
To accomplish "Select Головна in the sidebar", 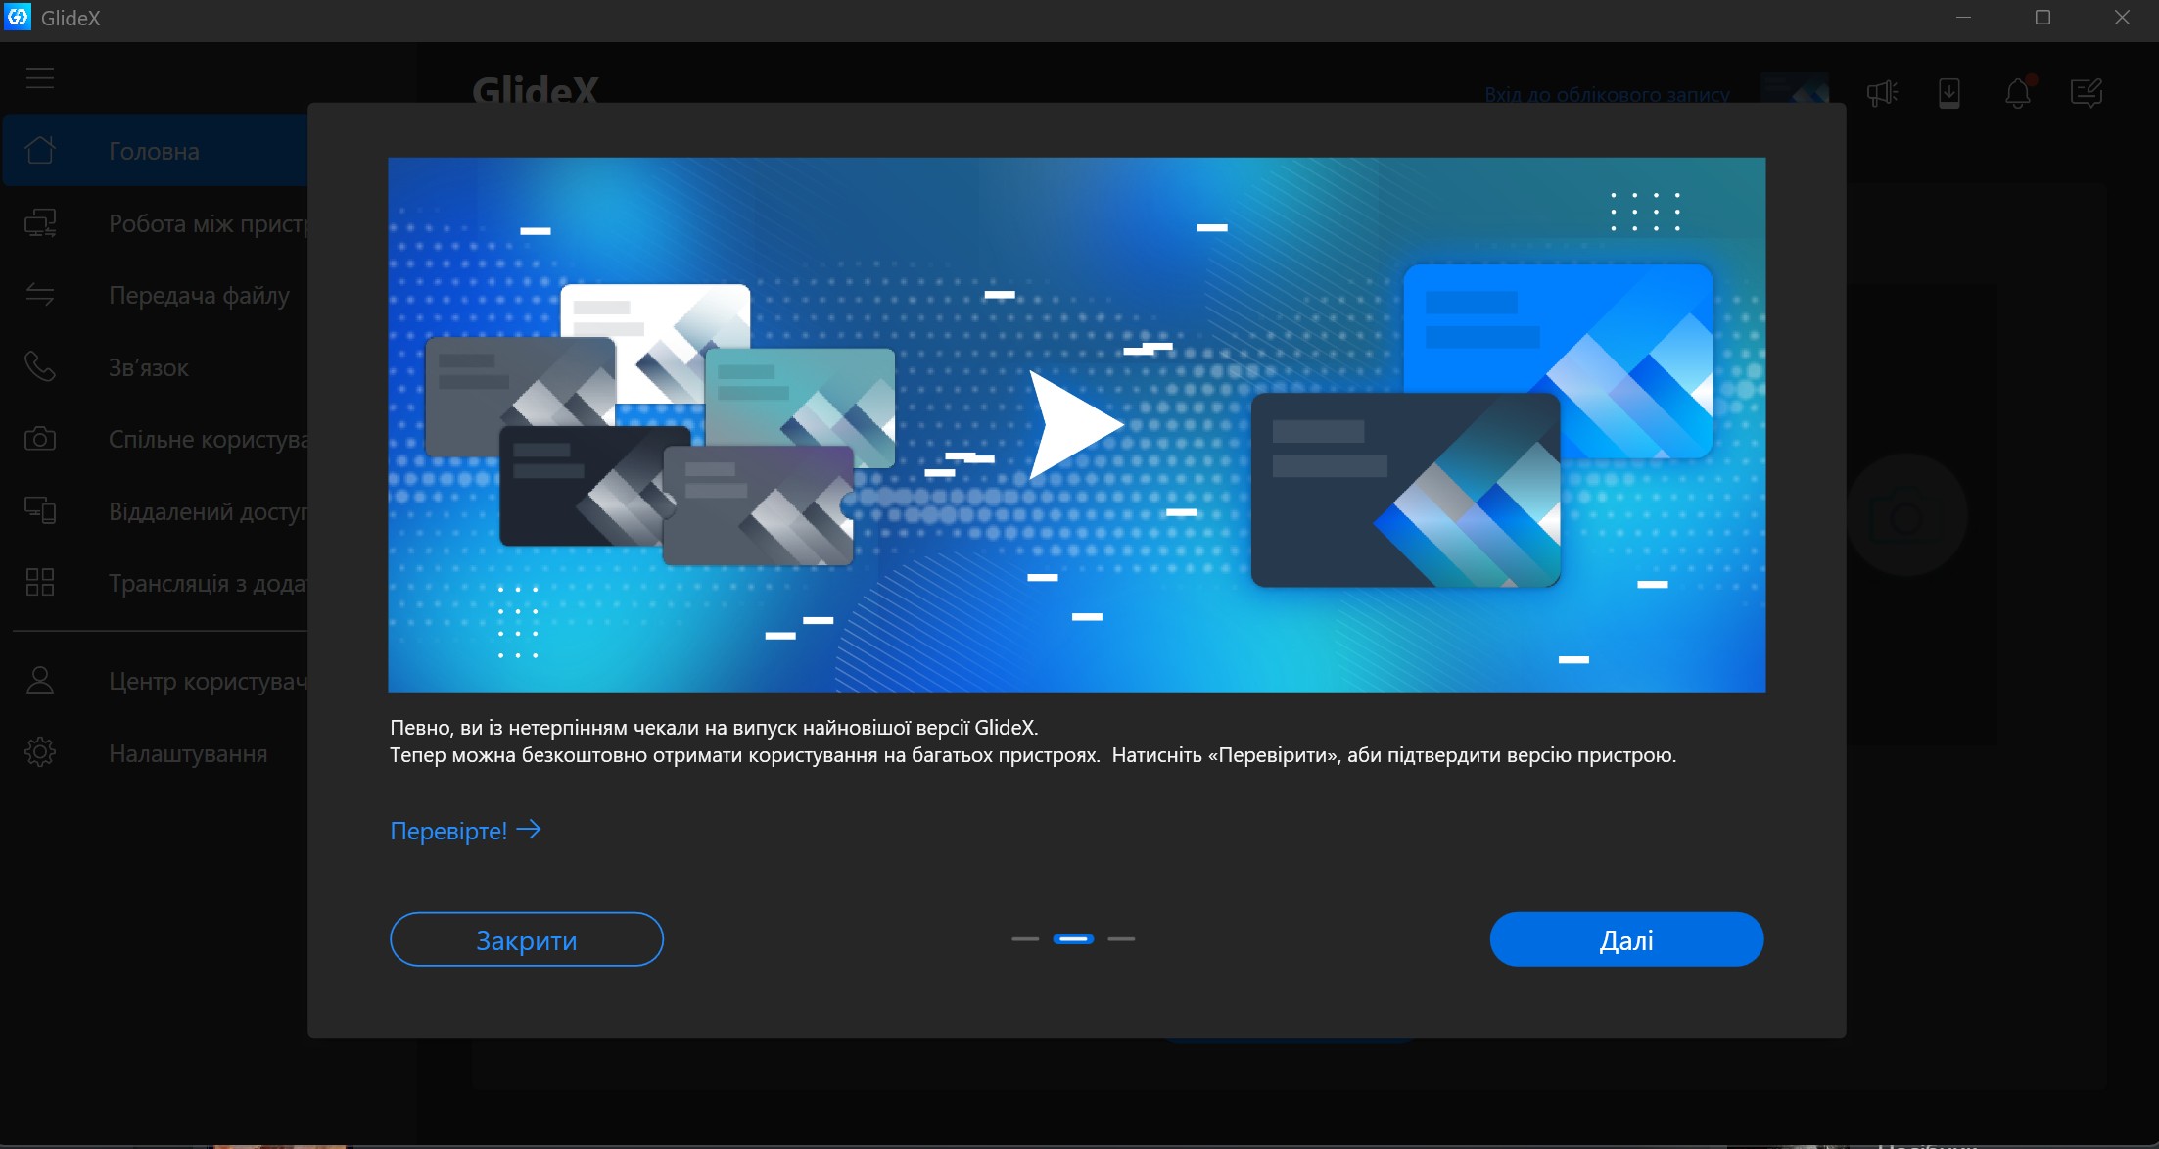I will pos(157,151).
